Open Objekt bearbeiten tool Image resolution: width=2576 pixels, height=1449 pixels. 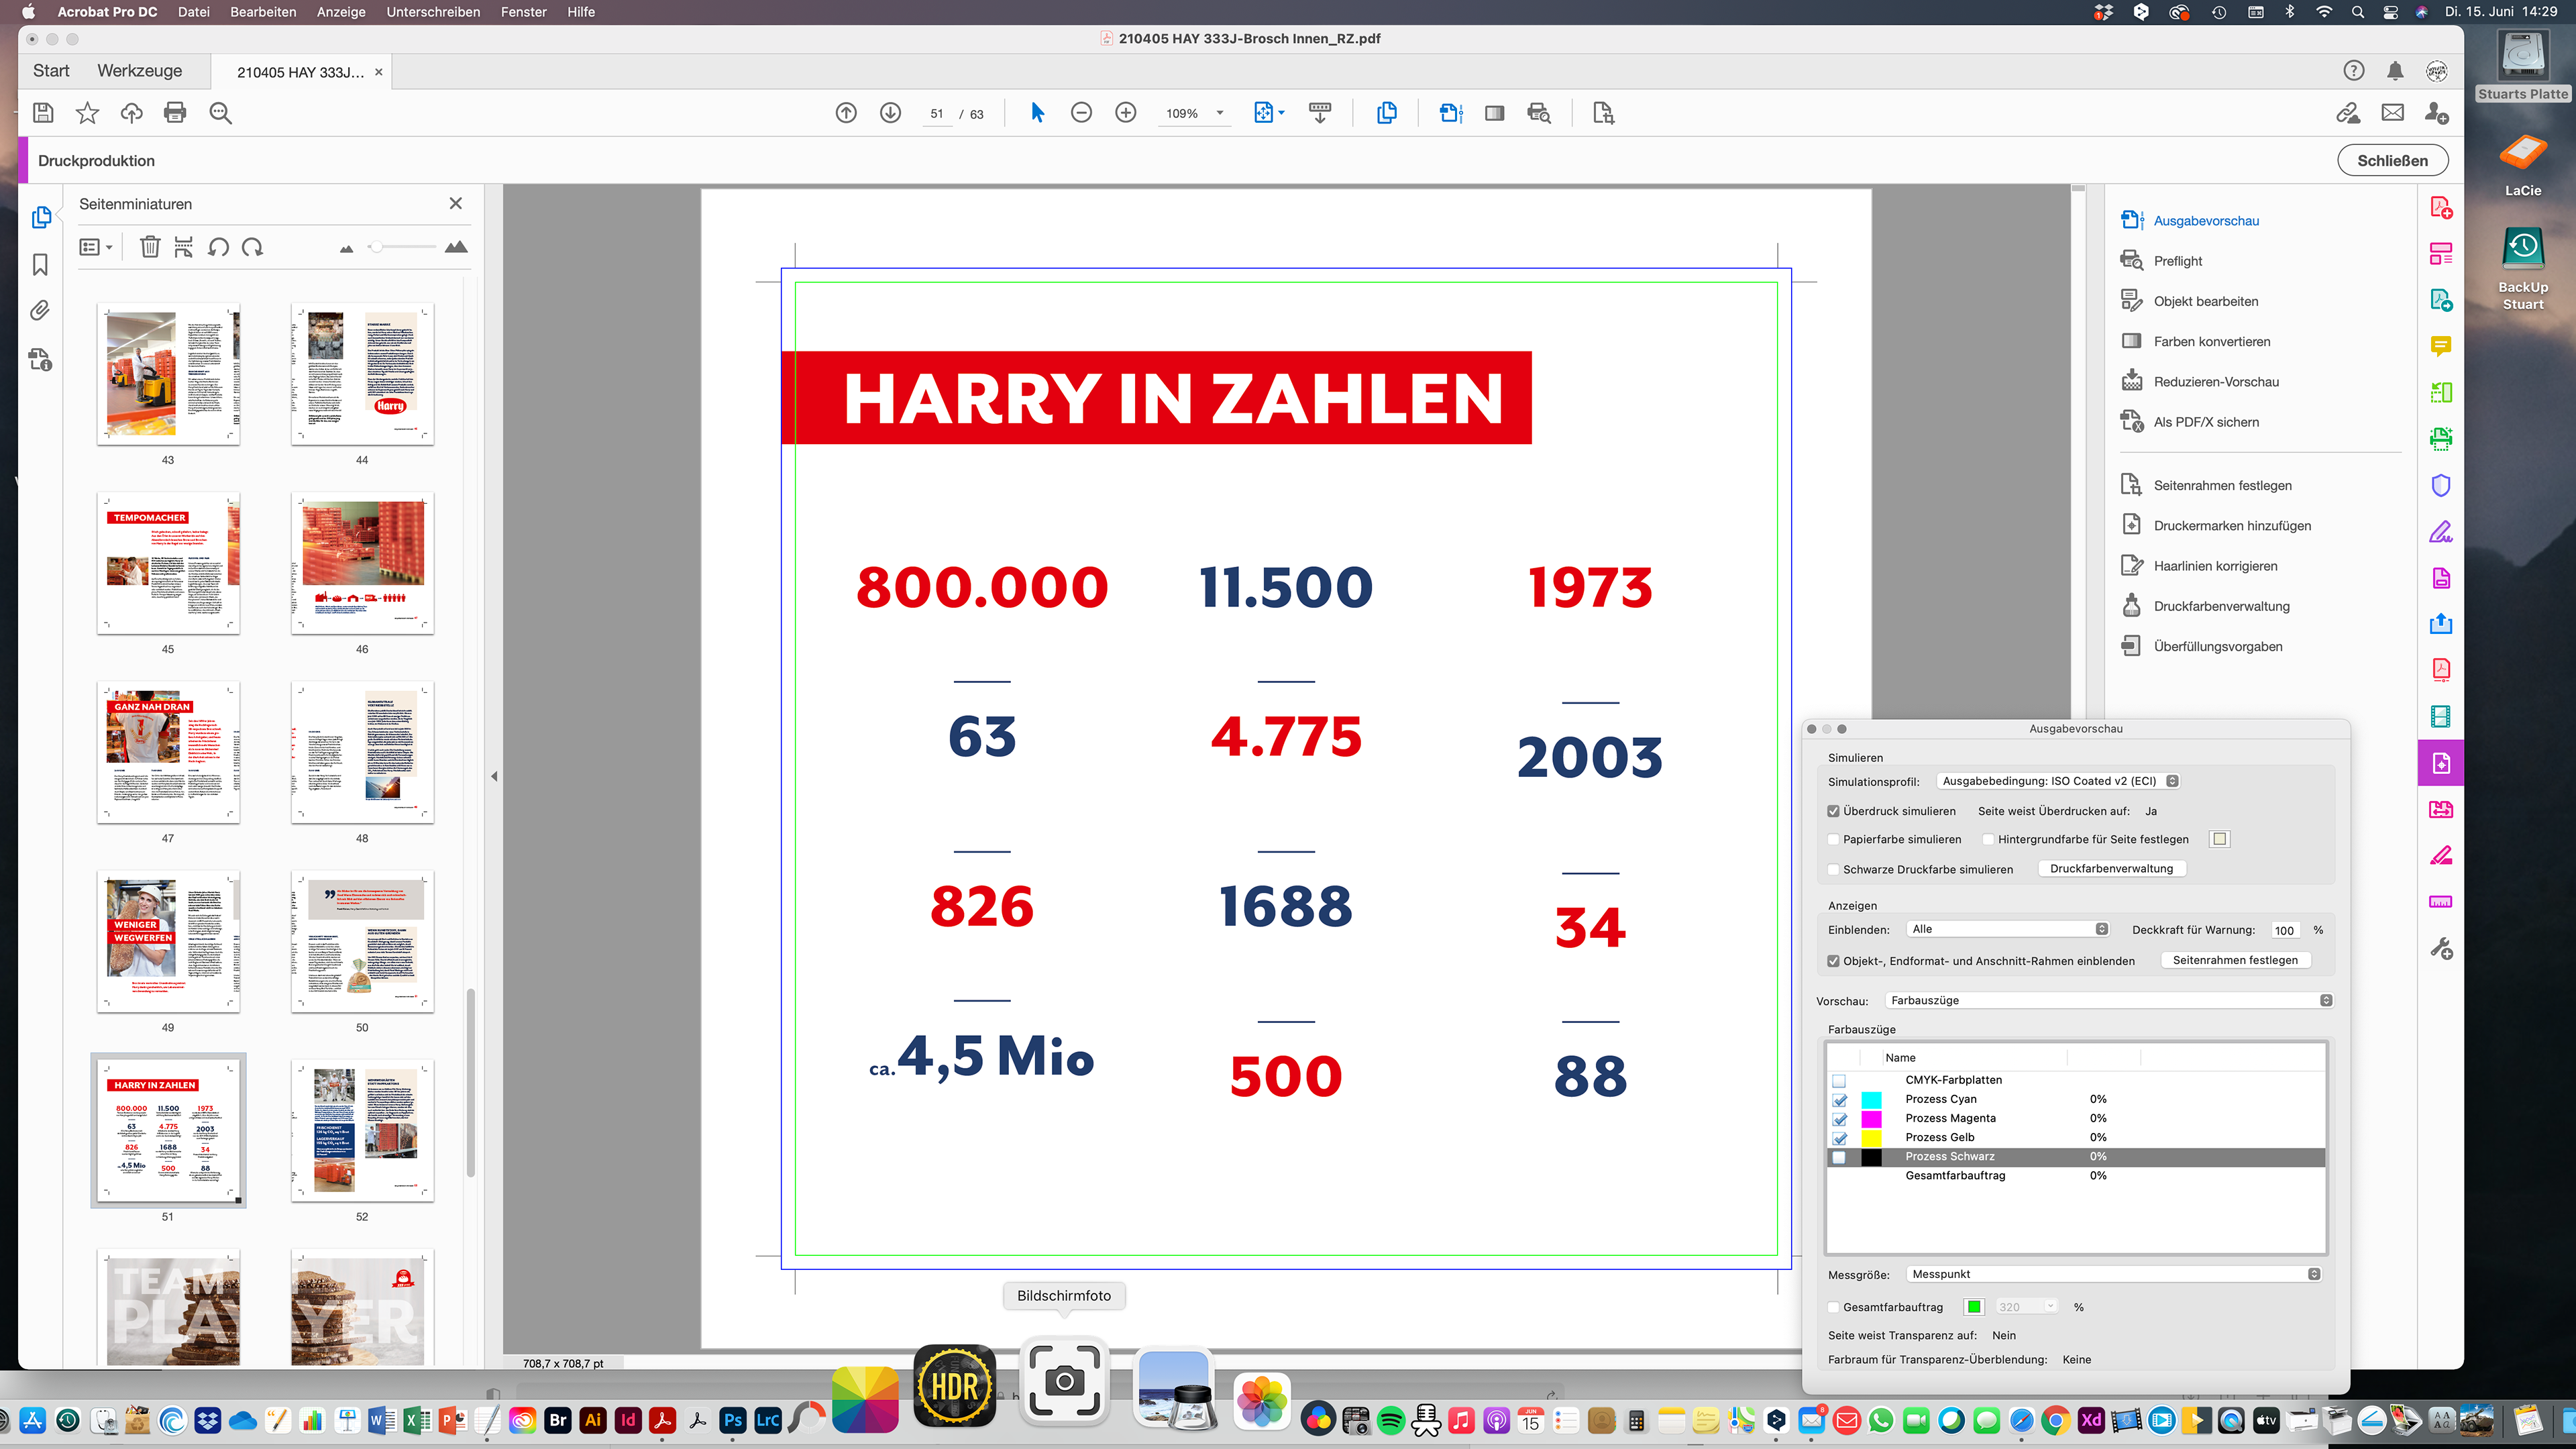(2205, 302)
